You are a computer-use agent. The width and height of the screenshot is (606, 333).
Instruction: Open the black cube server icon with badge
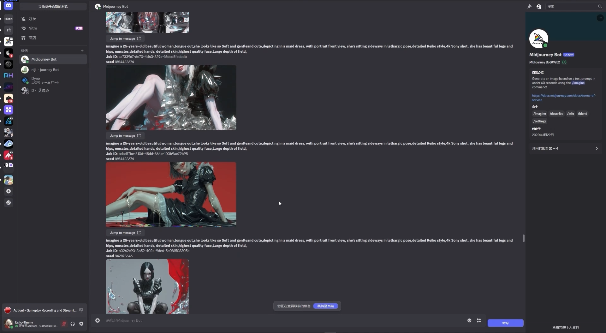pos(9,53)
